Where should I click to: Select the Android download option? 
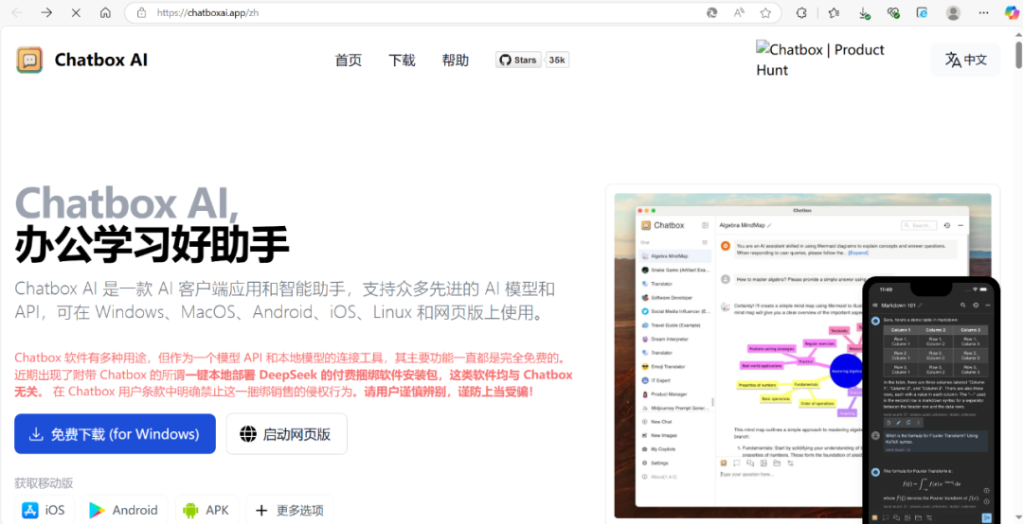(124, 510)
